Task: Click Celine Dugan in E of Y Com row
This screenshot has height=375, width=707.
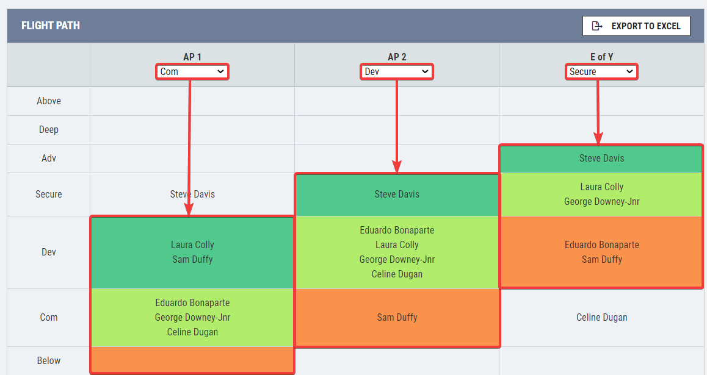Action: pos(601,317)
